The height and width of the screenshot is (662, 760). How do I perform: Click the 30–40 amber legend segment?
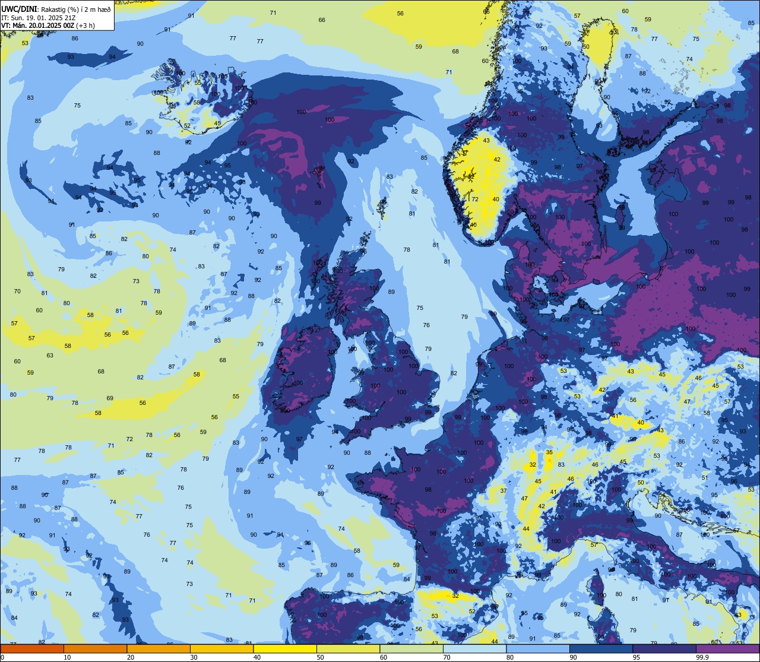pyautogui.click(x=221, y=648)
